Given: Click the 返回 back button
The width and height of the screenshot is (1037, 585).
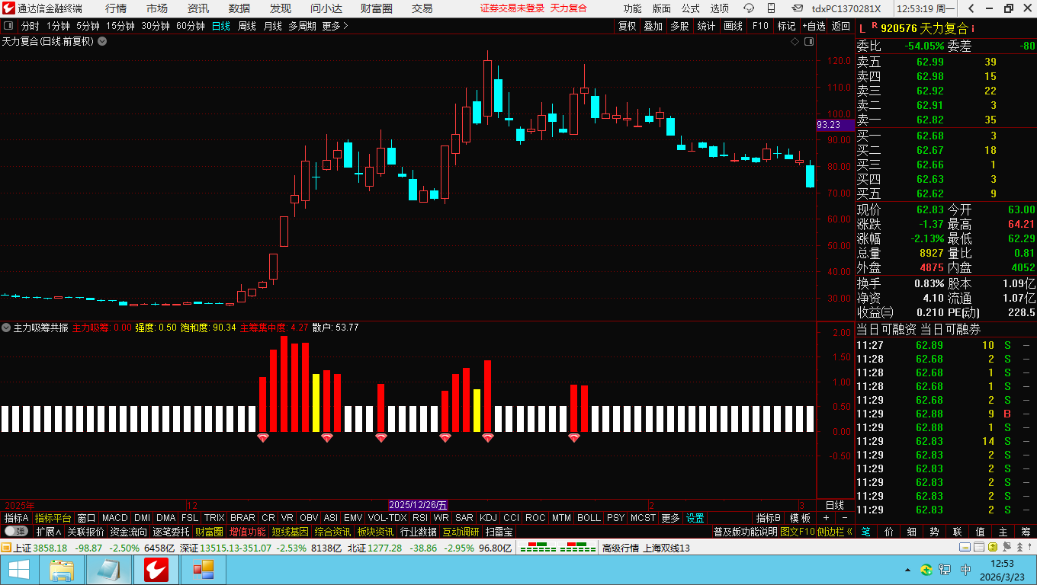Looking at the screenshot, I should [x=841, y=26].
